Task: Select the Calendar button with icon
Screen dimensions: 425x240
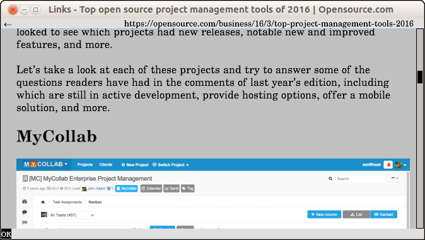Action: click(151, 188)
